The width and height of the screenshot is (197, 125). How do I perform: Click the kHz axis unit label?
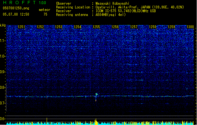[3, 25]
